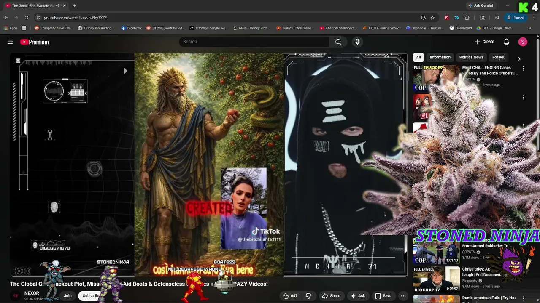Open a new browser tab
This screenshot has width=540, height=303.
(x=74, y=5)
